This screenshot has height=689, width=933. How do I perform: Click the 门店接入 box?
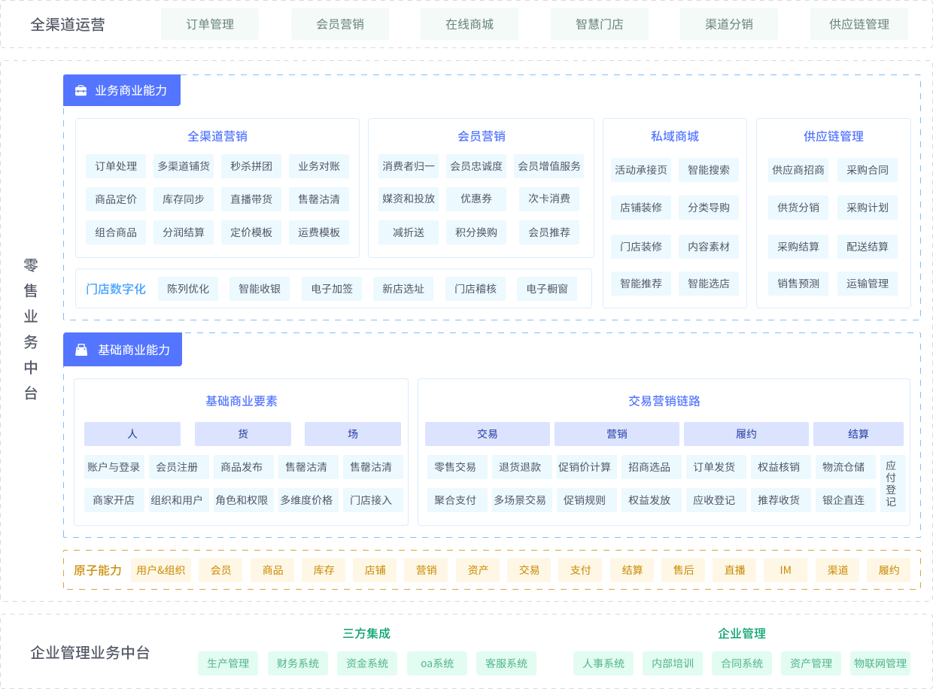[x=373, y=500]
